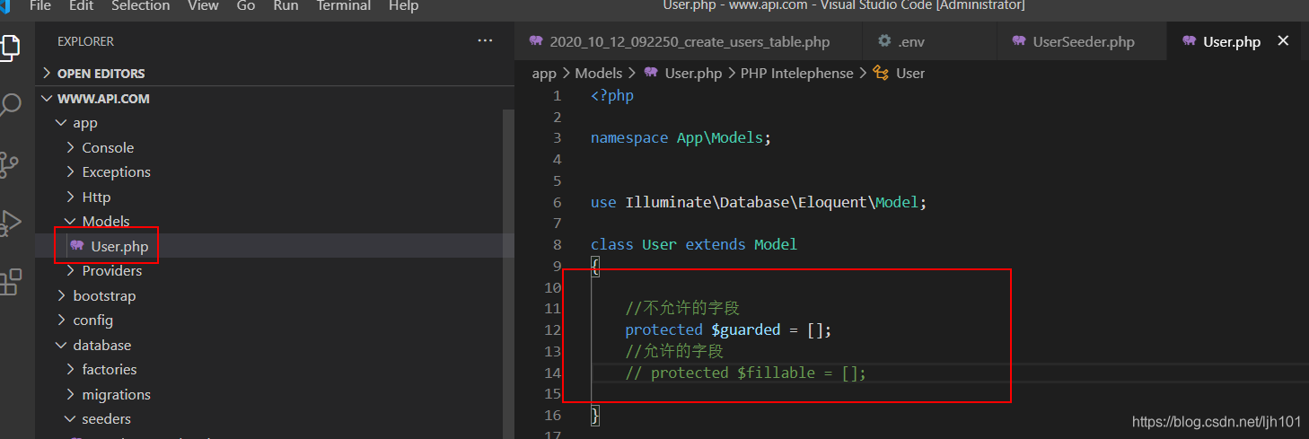1309x439 pixels.
Task: Switch to 2020_10_12_092250_create_users_table.php tab
Action: (x=689, y=41)
